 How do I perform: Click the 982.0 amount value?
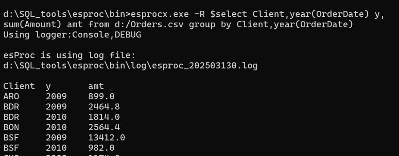pos(101,148)
